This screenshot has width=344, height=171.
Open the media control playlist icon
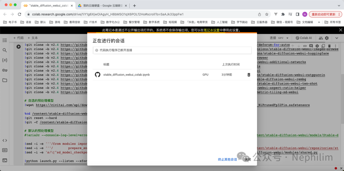click(x=290, y=14)
